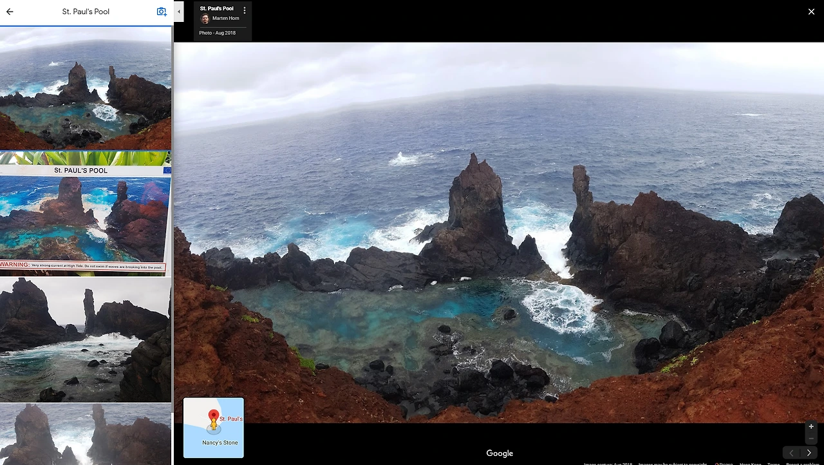Image resolution: width=824 pixels, height=465 pixels.
Task: Select the St. PAUL'S POOL warning sign thumbnail
Action: (86, 213)
